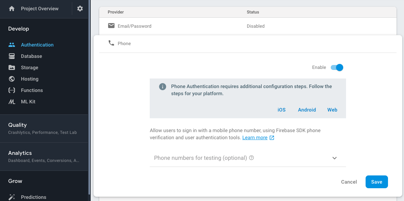The height and width of the screenshot is (201, 404).
Task: Save the phone provider settings
Action: [x=376, y=182]
